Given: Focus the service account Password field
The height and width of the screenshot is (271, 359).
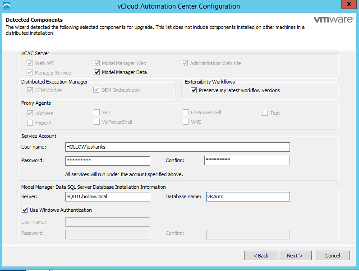Looking at the screenshot, I should [107, 161].
